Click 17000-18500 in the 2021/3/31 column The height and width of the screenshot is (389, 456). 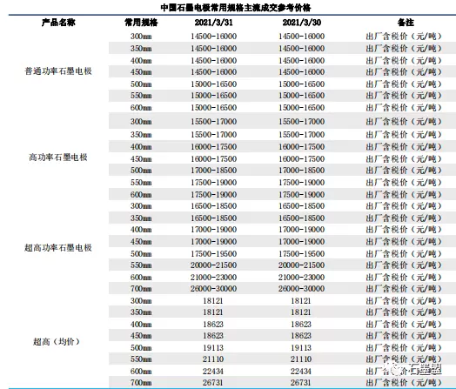coord(214,170)
